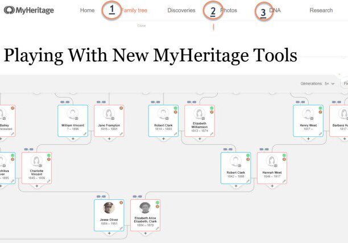Screen dimensions: 348x243
Task: Edit Hannah West using the pencil icon
Action: click(284, 181)
